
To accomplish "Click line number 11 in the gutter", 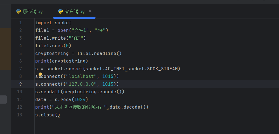I will [19, 99].
